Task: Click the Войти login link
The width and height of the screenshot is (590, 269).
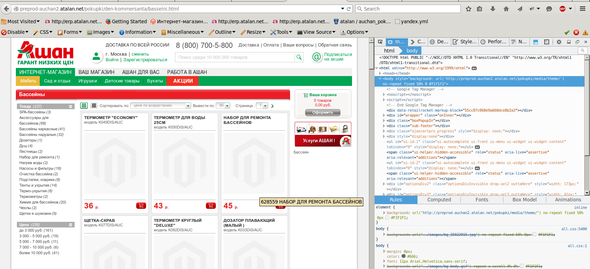Action: pyautogui.click(x=112, y=60)
